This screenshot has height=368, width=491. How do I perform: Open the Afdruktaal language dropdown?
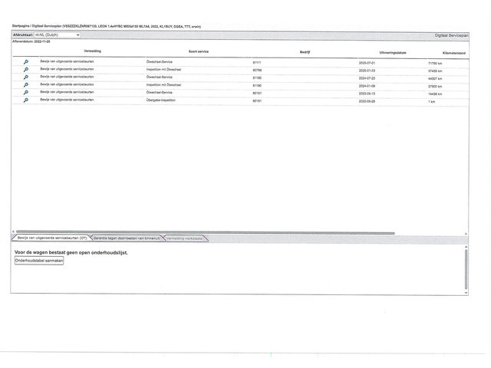[x=56, y=34]
